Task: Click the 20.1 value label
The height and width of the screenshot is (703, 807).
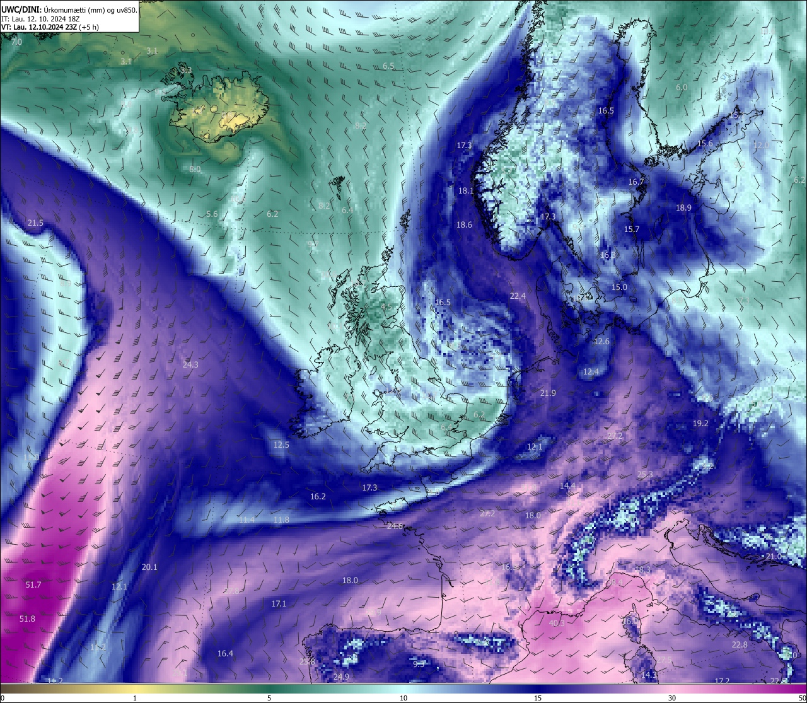Action: 149,567
